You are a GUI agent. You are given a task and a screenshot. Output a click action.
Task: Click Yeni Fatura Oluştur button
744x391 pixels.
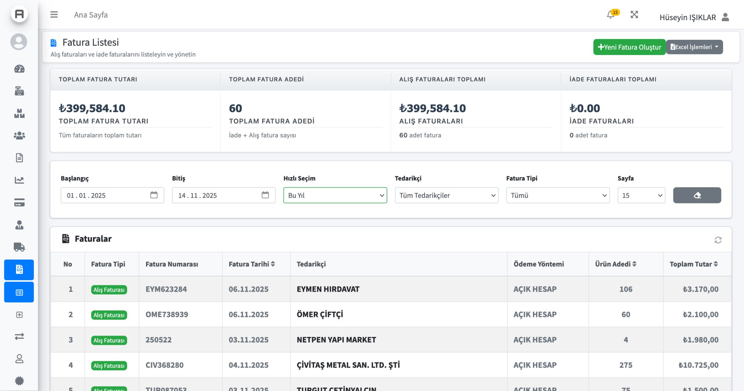629,47
